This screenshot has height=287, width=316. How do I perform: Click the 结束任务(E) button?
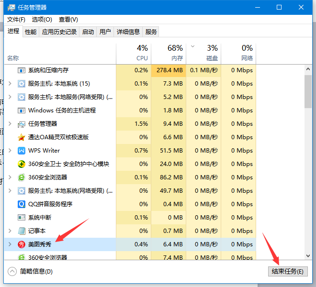pyautogui.click(x=288, y=272)
